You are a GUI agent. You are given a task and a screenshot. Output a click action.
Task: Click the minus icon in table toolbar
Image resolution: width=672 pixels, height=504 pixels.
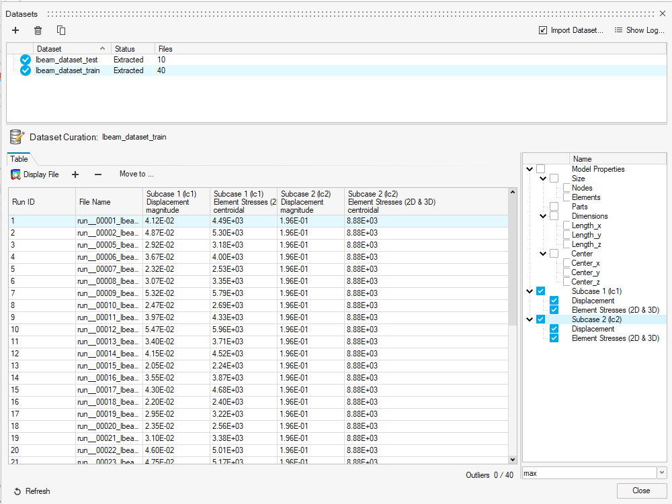tap(98, 174)
